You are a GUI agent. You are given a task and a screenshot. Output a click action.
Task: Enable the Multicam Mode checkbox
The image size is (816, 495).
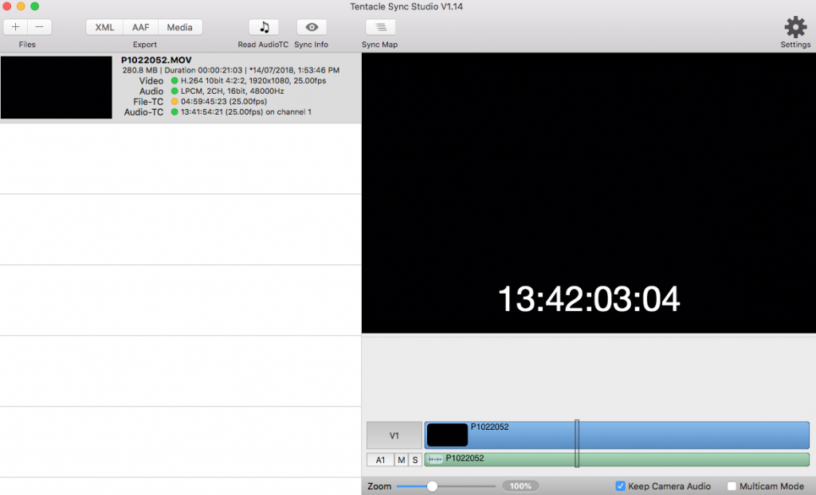(x=732, y=486)
